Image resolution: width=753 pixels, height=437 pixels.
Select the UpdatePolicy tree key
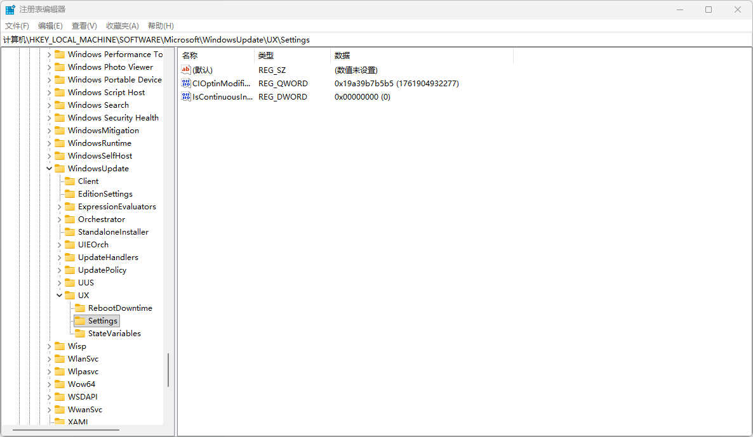102,270
